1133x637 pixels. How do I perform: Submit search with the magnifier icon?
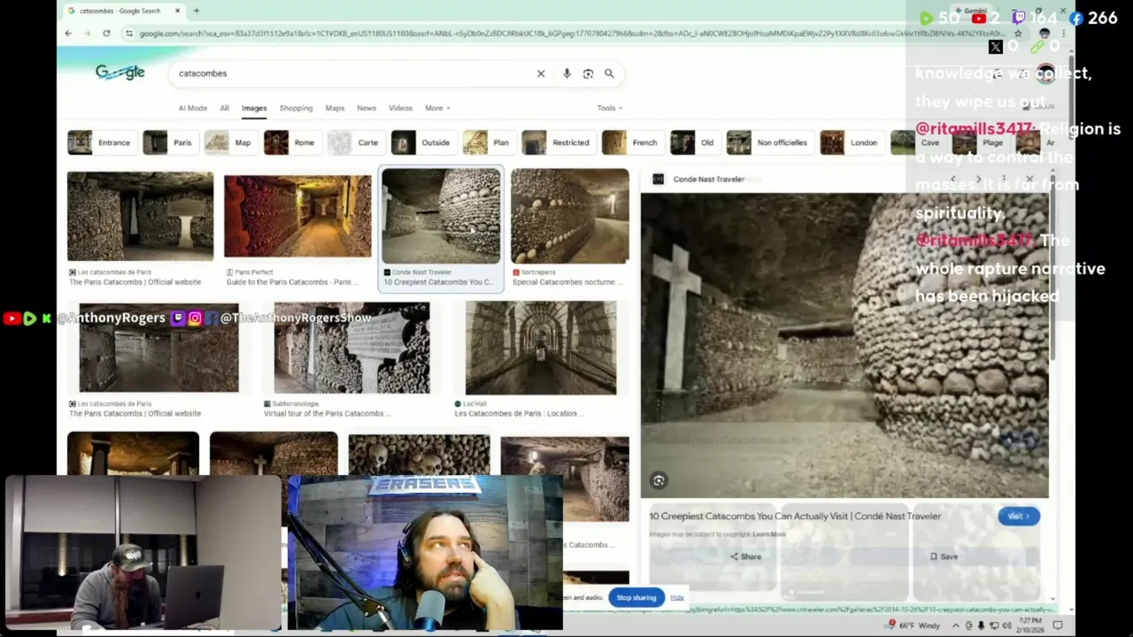click(x=609, y=73)
